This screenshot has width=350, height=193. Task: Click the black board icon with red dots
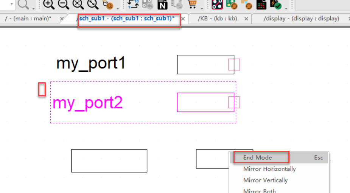(217, 5)
